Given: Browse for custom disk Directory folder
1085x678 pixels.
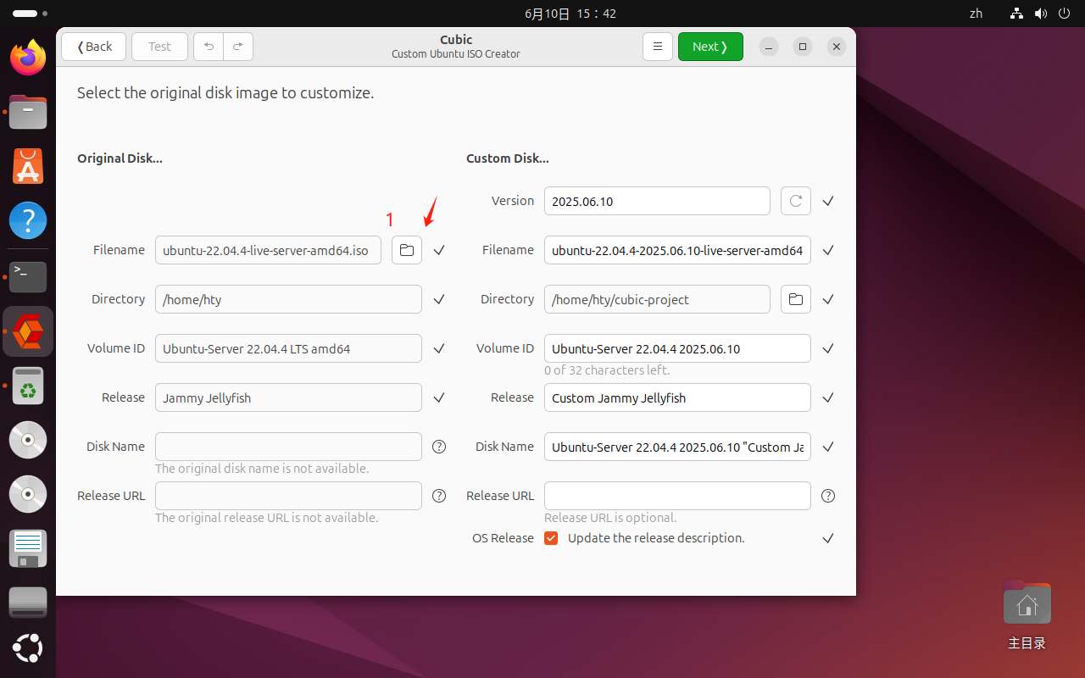Looking at the screenshot, I should tap(796, 299).
